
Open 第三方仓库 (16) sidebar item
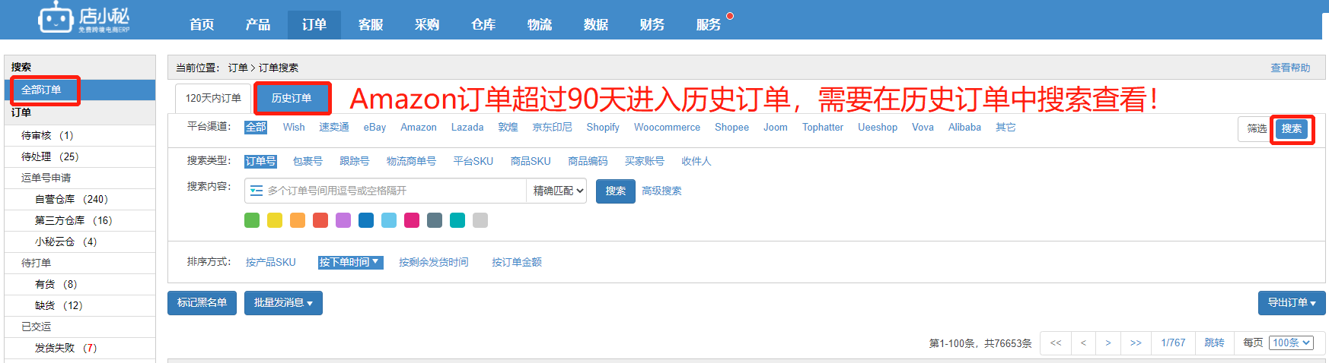80,220
